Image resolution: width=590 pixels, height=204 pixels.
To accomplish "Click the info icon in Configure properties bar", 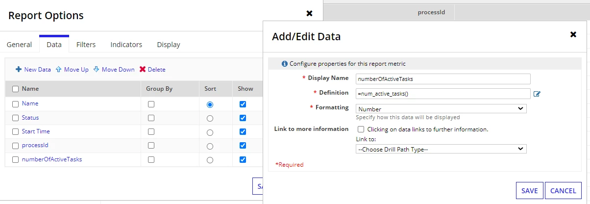I will coord(285,64).
